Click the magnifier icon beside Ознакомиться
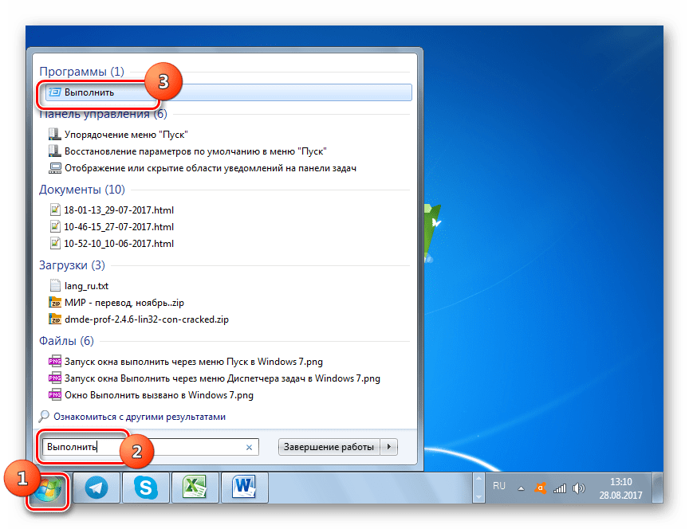 point(44,416)
